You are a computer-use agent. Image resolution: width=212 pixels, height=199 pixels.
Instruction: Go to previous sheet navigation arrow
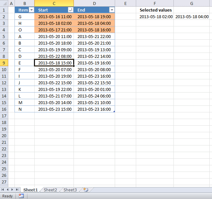pyautogui.click(x=8, y=190)
